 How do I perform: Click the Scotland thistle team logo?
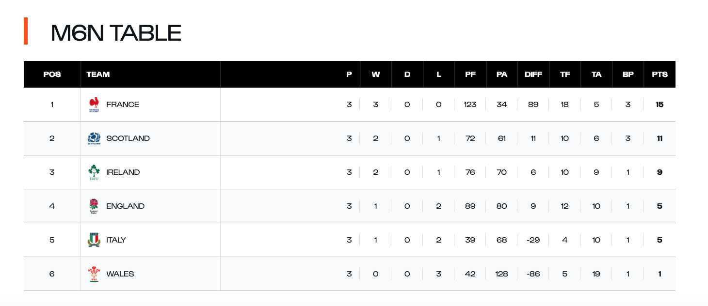pyautogui.click(x=94, y=138)
